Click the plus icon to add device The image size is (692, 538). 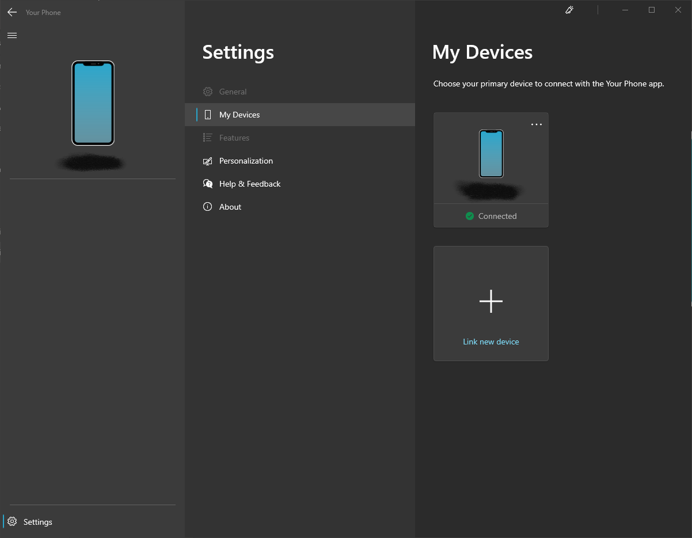(491, 301)
